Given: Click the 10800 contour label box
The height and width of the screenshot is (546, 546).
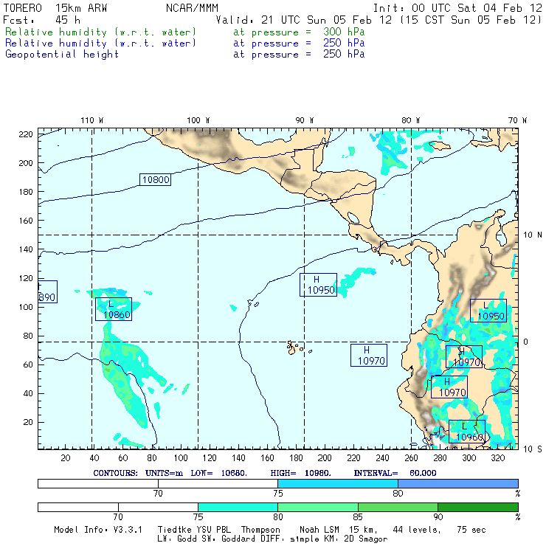Looking at the screenshot, I should (x=155, y=179).
